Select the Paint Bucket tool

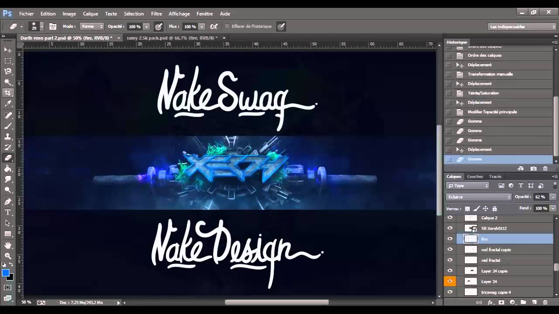(x=8, y=169)
